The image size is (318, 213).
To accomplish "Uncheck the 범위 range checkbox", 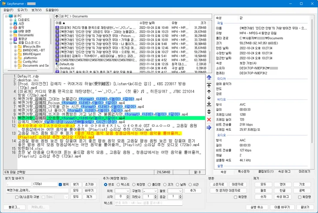I will [60, 184].
